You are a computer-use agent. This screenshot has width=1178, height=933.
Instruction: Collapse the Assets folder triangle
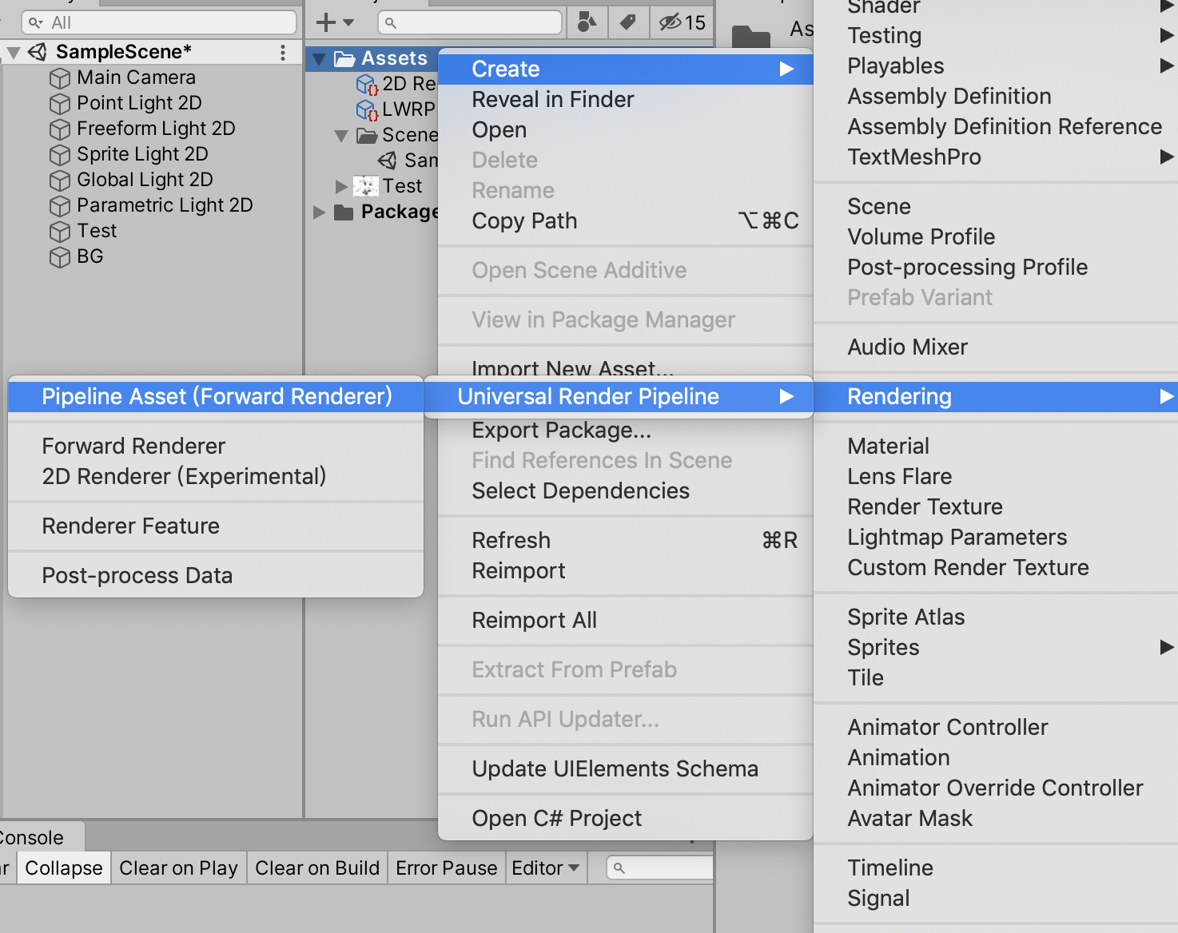(x=319, y=59)
